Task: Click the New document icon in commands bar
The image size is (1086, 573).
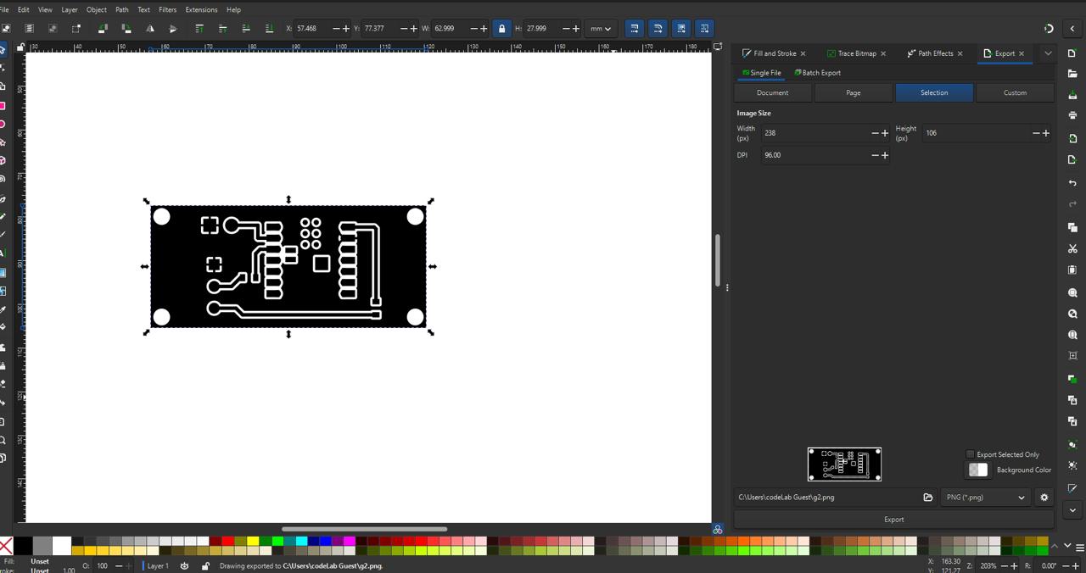Action: 1072,53
